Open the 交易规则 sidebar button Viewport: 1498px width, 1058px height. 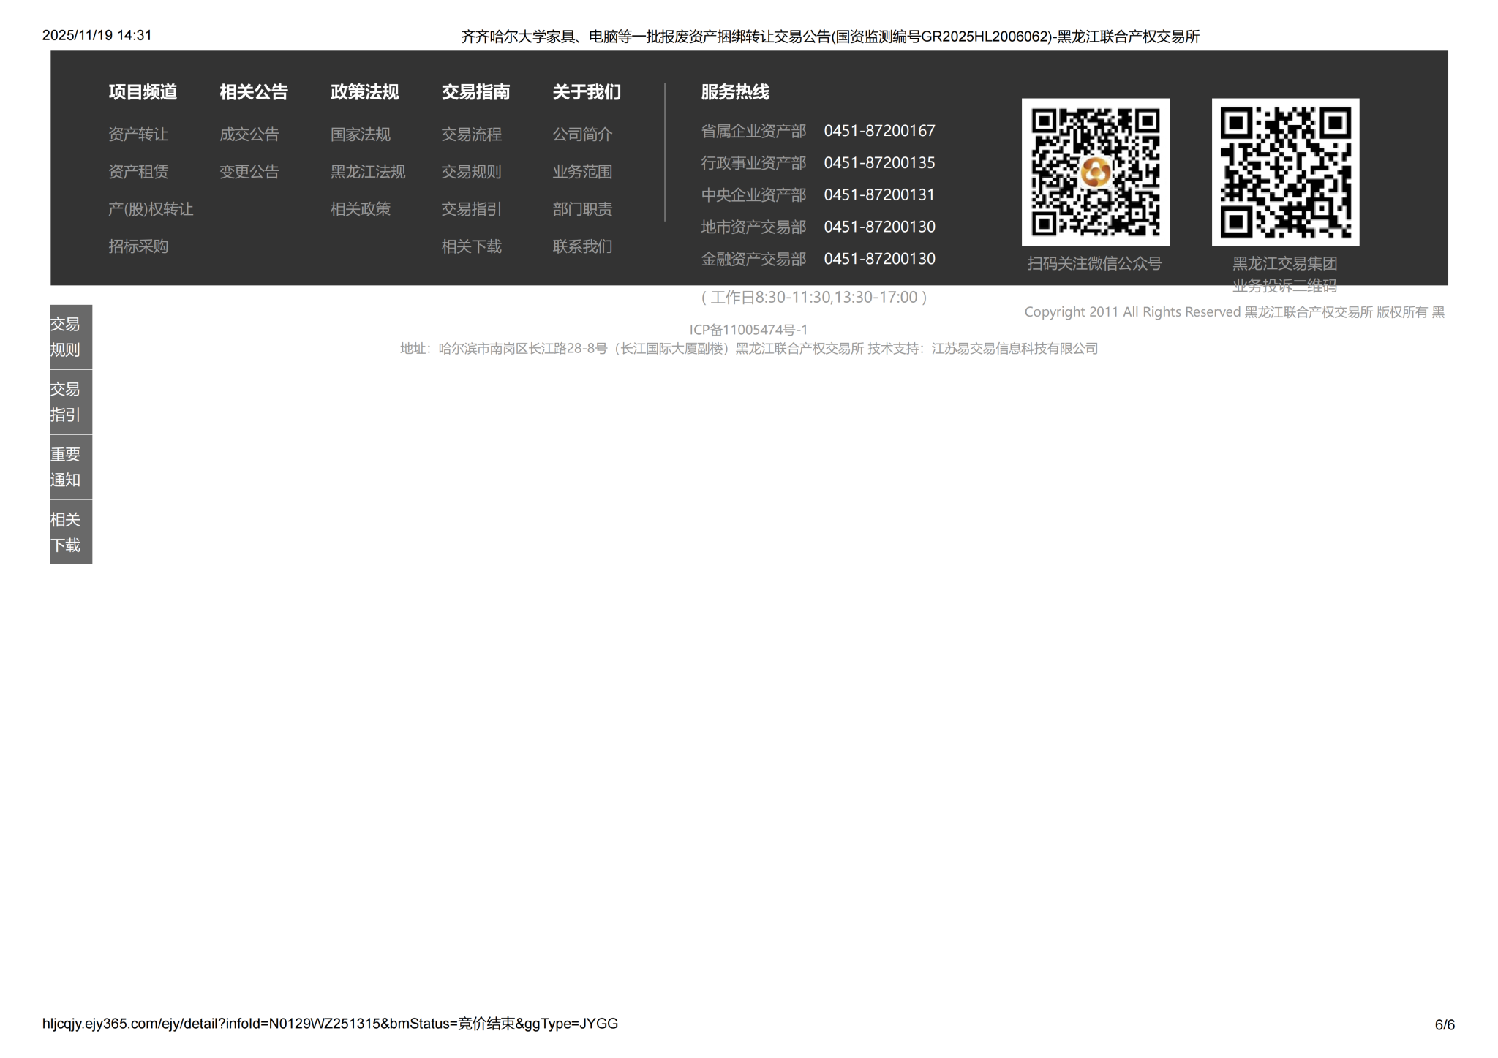click(71, 336)
